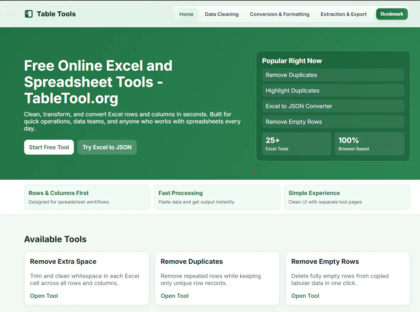Click the Table Tools spreadsheet logo icon
The width and height of the screenshot is (420, 312).
tap(29, 14)
